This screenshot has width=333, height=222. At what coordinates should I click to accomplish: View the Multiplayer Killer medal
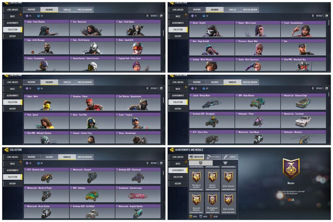pyautogui.click(x=212, y=203)
